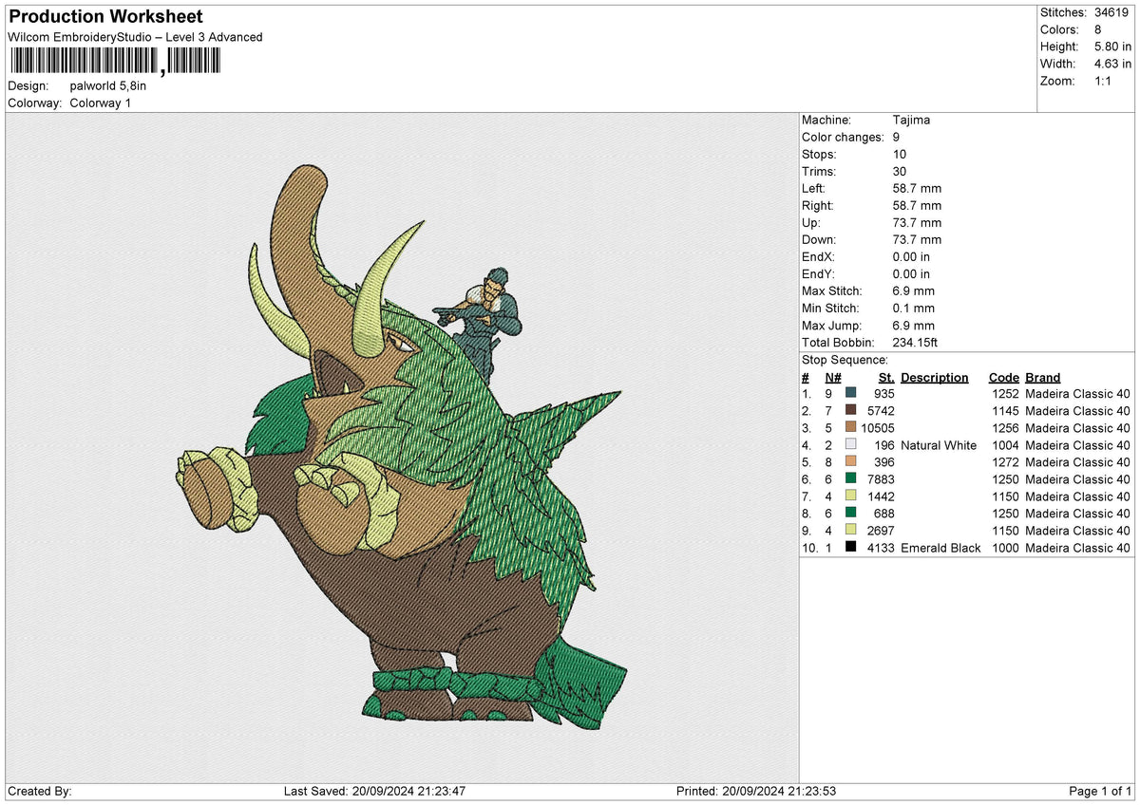Click the brown swatch in stop row 2
1140x805 pixels.
851,411
